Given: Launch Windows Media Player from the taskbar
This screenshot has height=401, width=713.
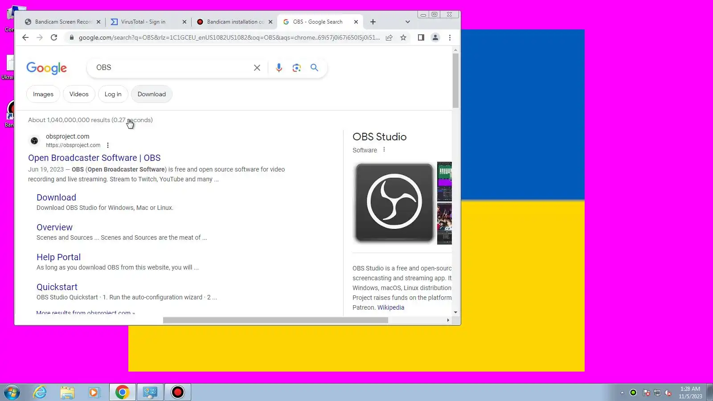Looking at the screenshot, I should click(x=94, y=392).
